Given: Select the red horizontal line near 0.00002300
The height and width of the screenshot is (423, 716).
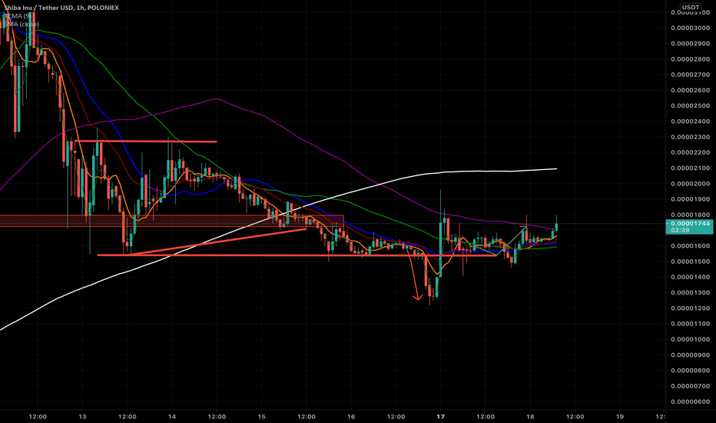Looking at the screenshot, I should 145,142.
